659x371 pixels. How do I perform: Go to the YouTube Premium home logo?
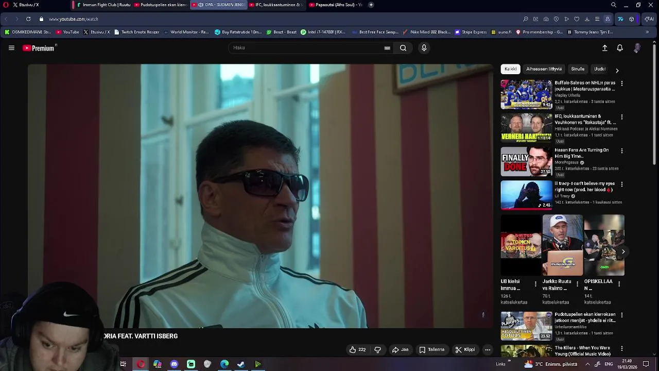39,48
